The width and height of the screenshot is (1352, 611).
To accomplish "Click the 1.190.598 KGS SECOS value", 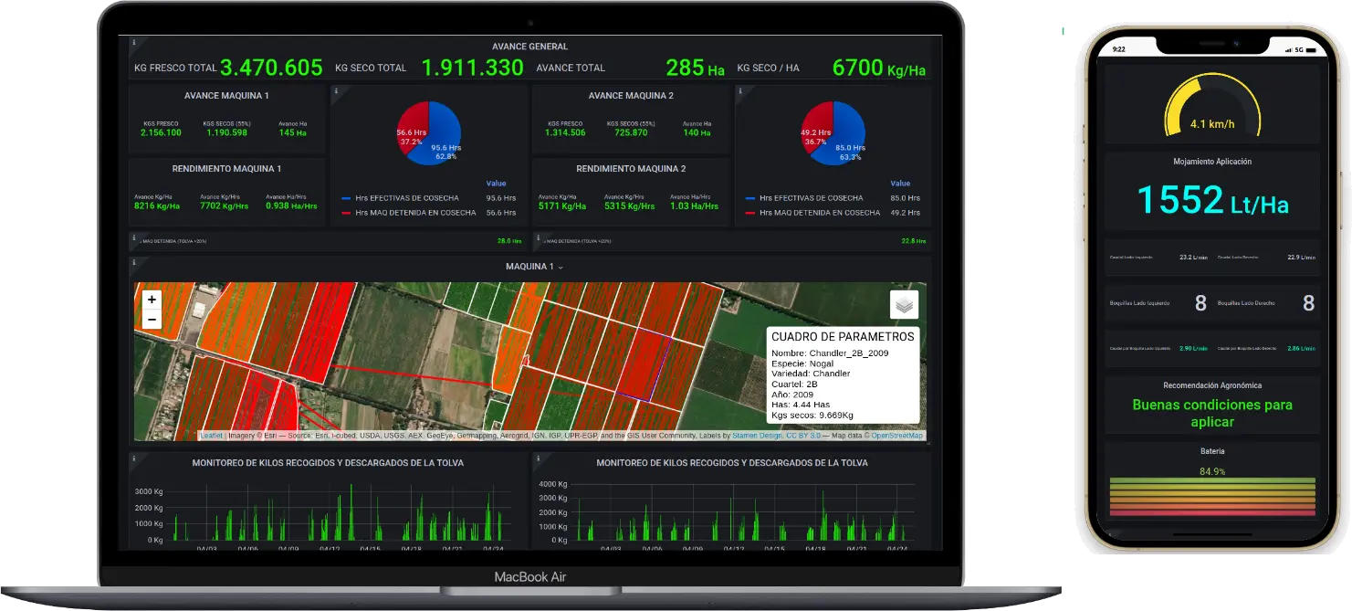I will (226, 133).
